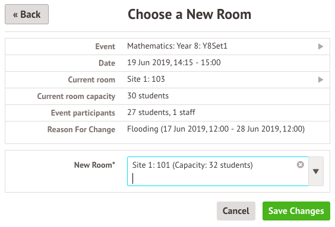This screenshot has height=227, width=335.
Task: Cancel the room change
Action: coord(236,211)
